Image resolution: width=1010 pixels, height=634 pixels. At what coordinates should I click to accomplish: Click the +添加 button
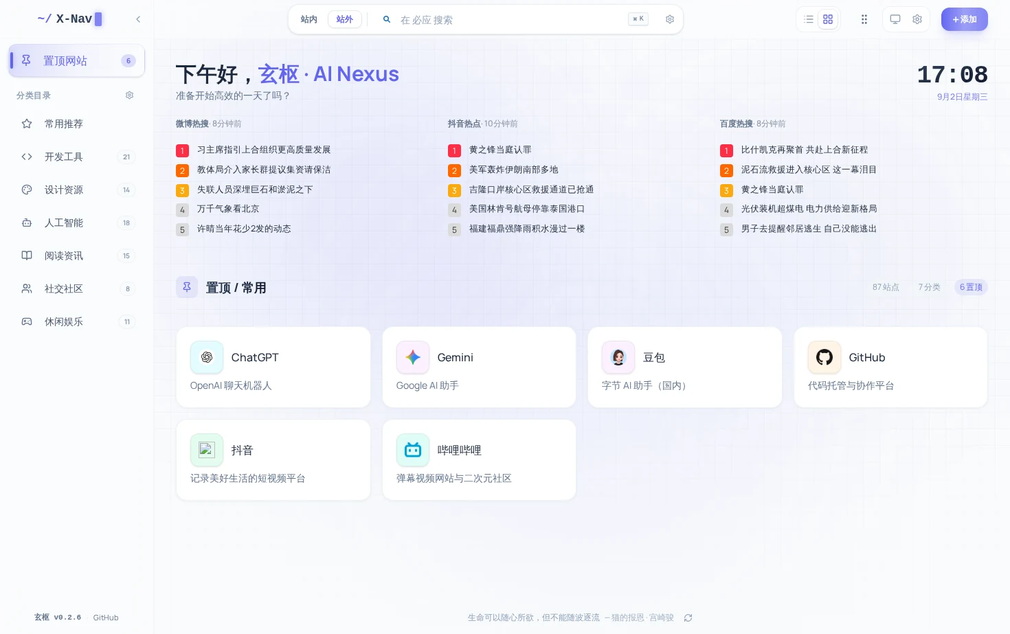pyautogui.click(x=965, y=19)
